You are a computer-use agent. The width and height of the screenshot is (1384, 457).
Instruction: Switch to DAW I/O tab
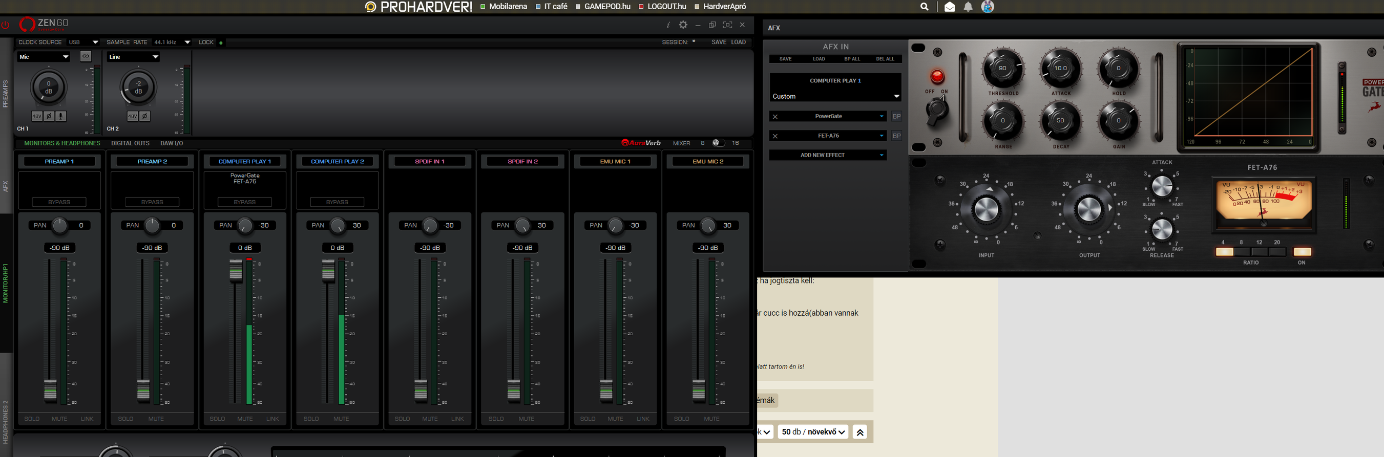172,143
